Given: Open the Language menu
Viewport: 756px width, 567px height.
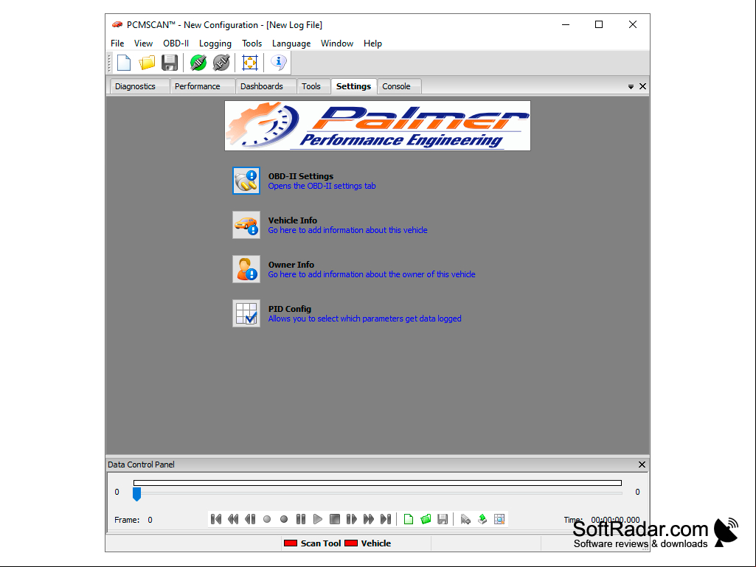Looking at the screenshot, I should (291, 44).
